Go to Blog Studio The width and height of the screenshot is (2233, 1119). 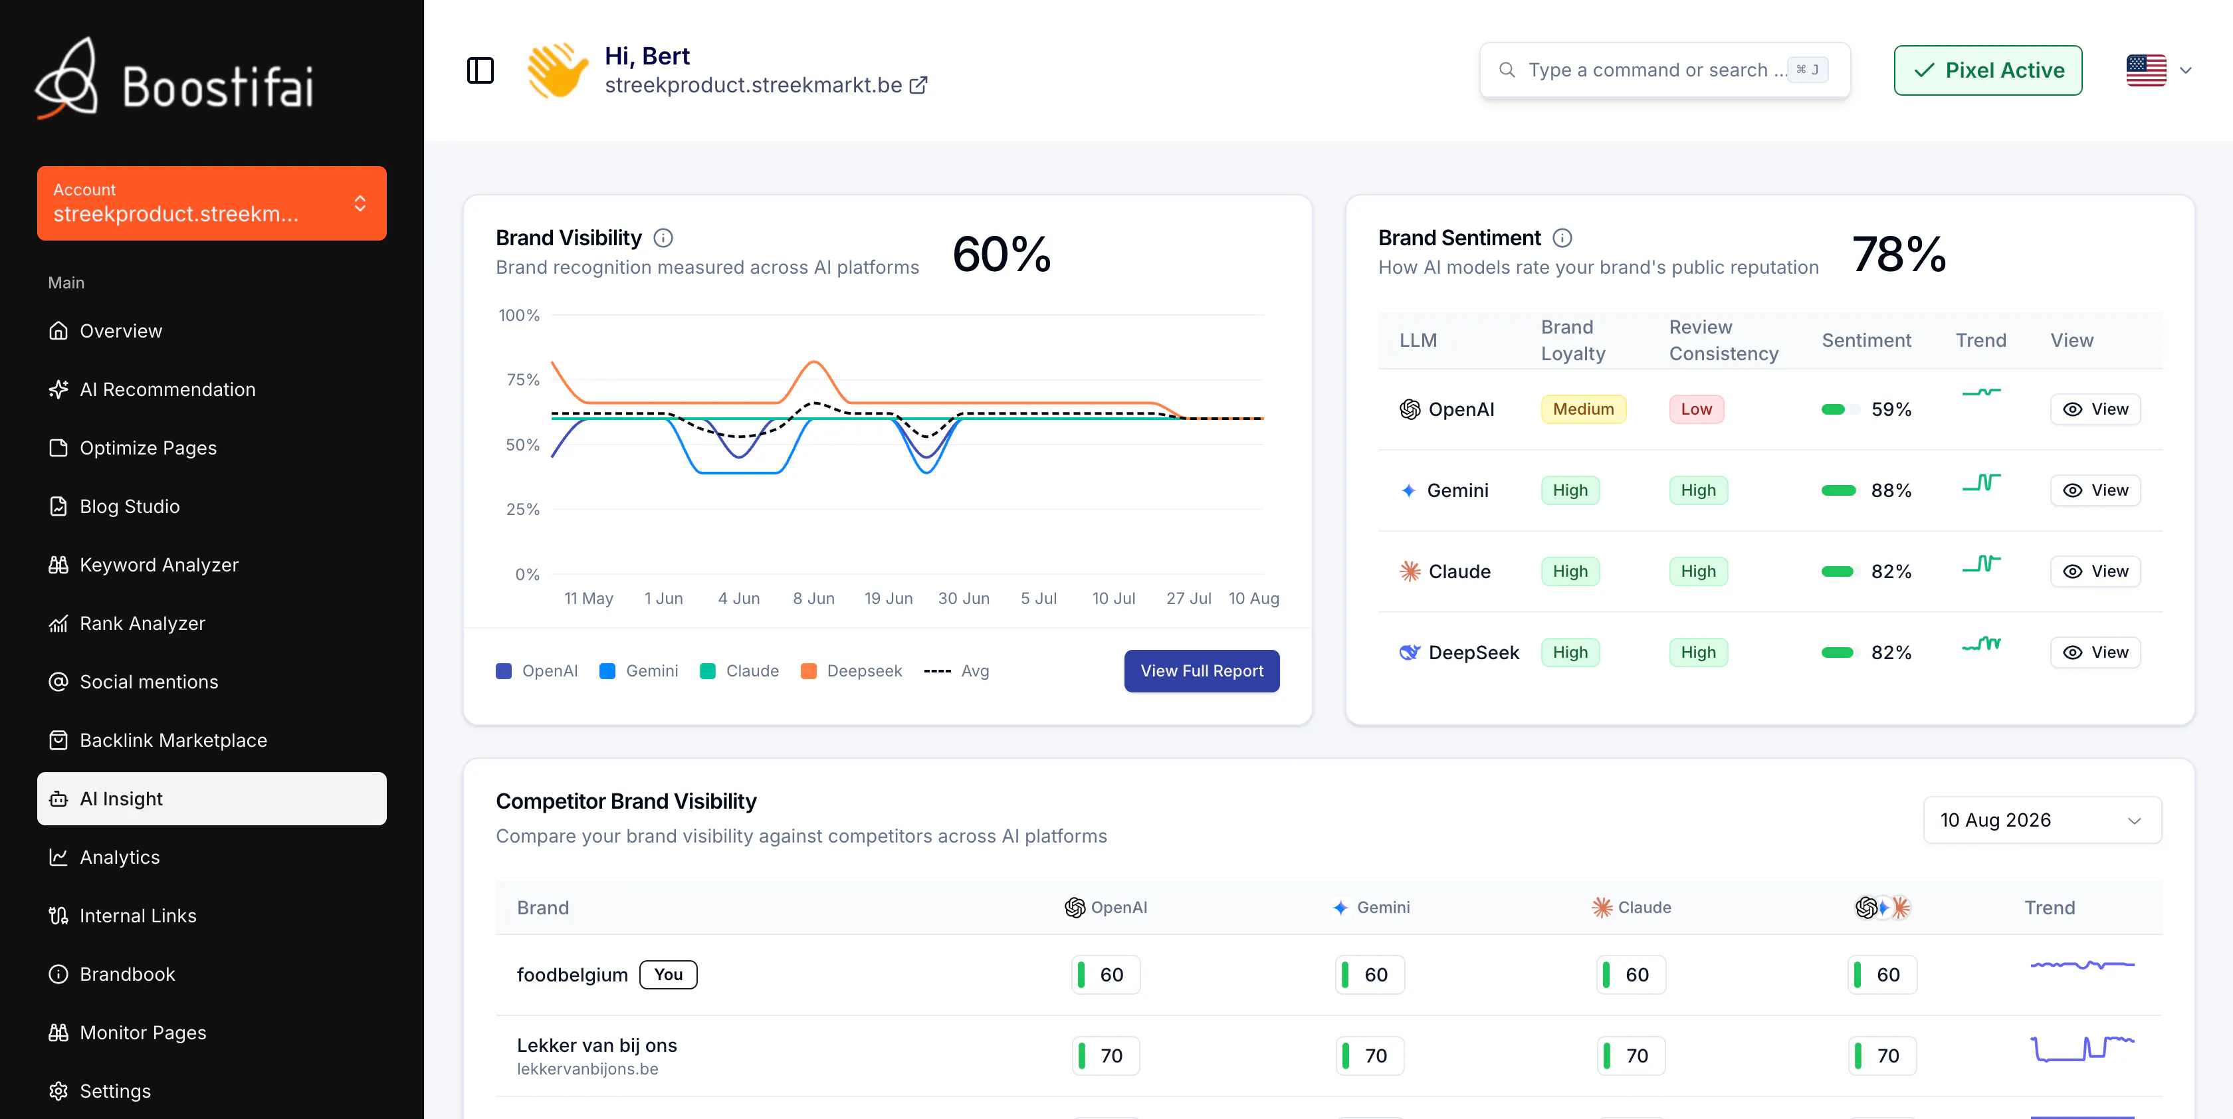pyautogui.click(x=211, y=506)
